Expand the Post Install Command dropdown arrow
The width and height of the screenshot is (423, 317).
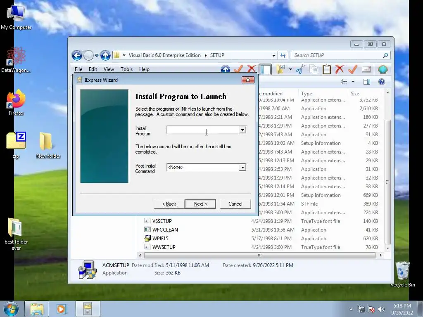242,168
